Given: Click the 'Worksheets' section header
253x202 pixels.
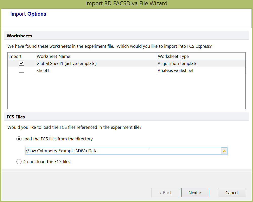Looking at the screenshot, I should tap(19, 36).
